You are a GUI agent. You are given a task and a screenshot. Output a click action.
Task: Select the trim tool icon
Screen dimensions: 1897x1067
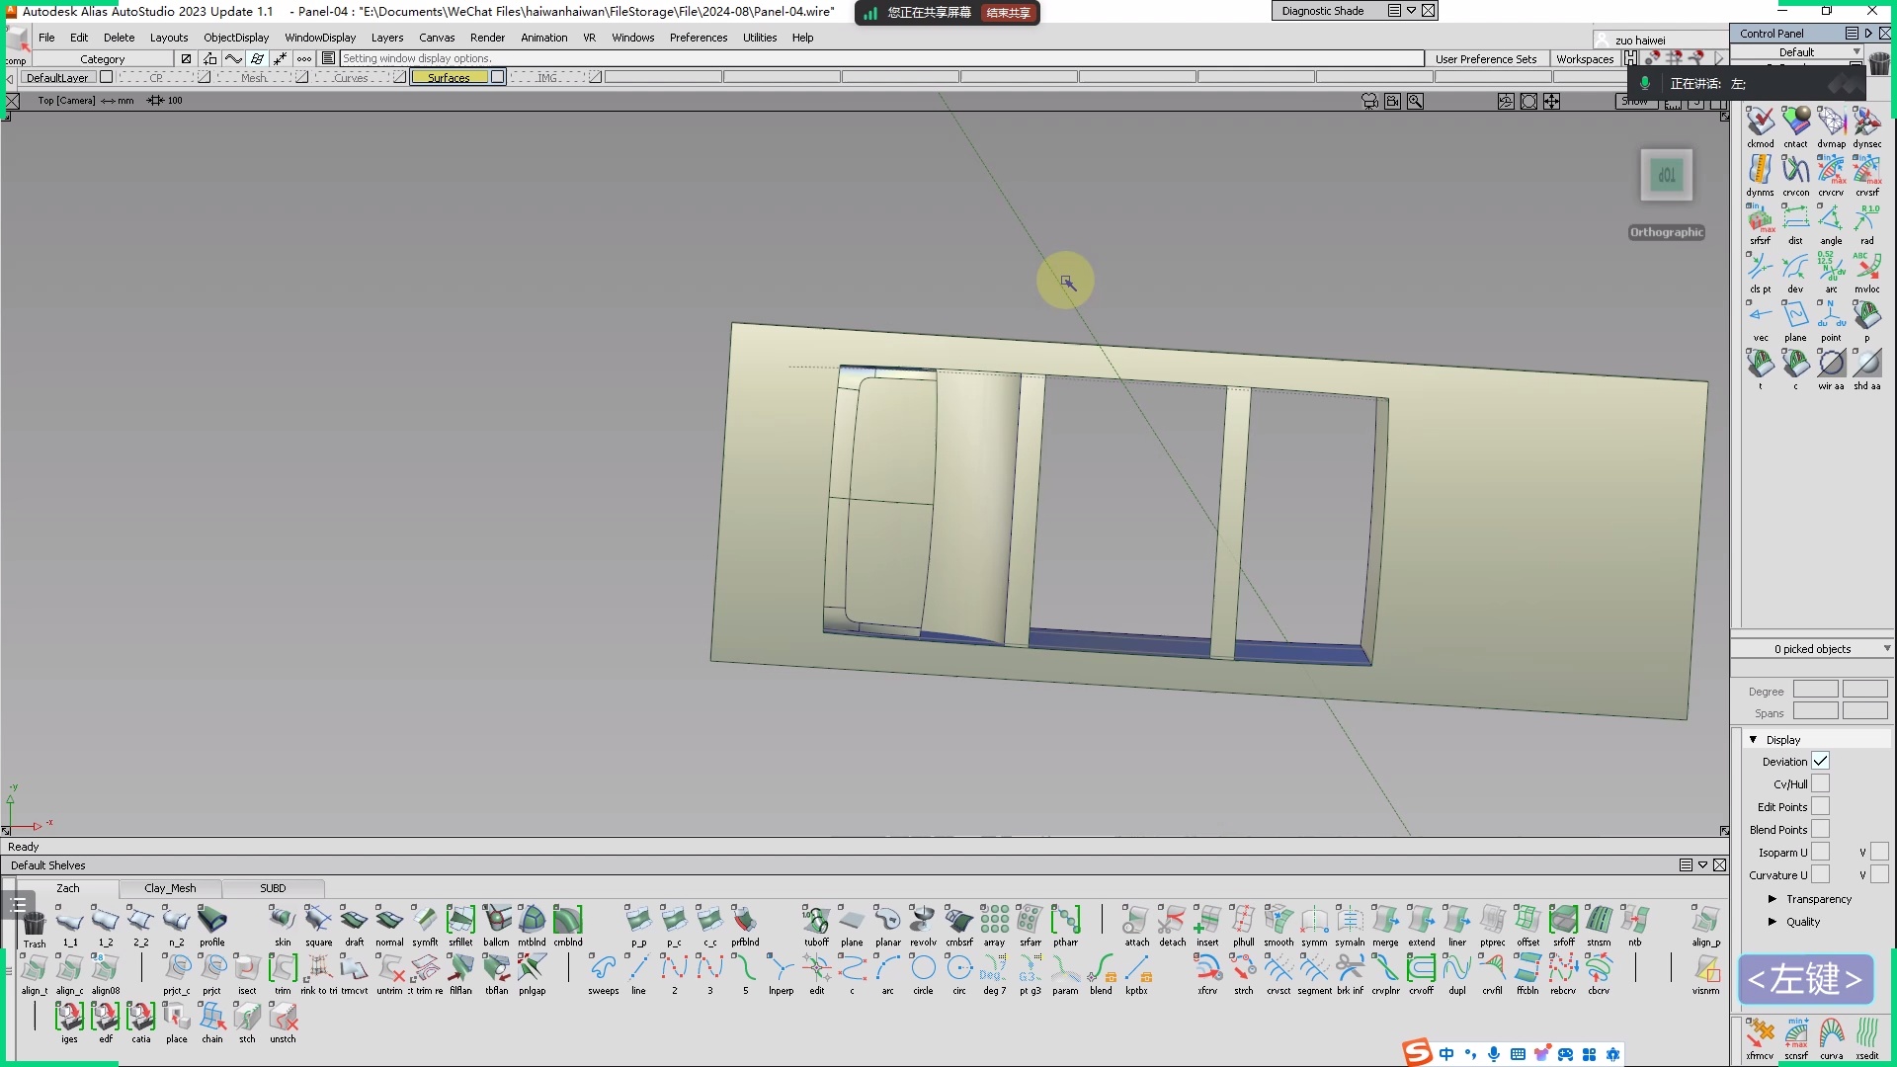point(283,969)
